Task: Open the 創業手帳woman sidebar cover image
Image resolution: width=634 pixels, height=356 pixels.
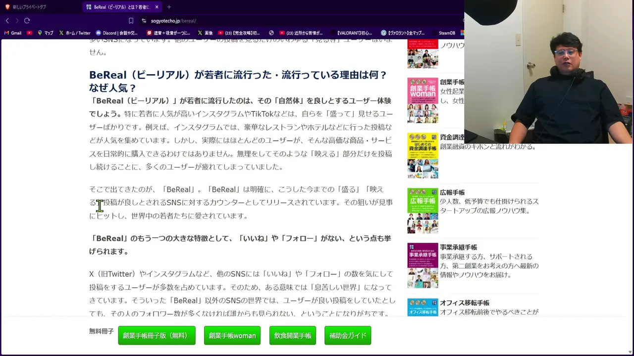Action: 423,100
